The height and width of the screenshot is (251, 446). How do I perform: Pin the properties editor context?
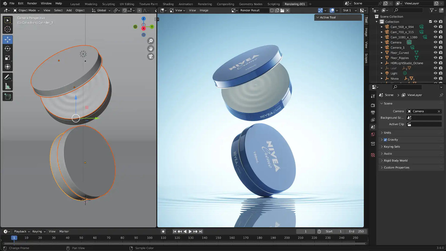pos(441,95)
